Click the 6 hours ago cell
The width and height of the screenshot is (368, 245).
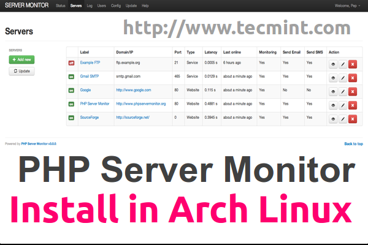(x=232, y=62)
